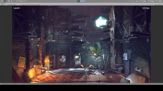This screenshot has width=163, height=91.
Task: Select the Rect transform tool
Action: [13, 1]
